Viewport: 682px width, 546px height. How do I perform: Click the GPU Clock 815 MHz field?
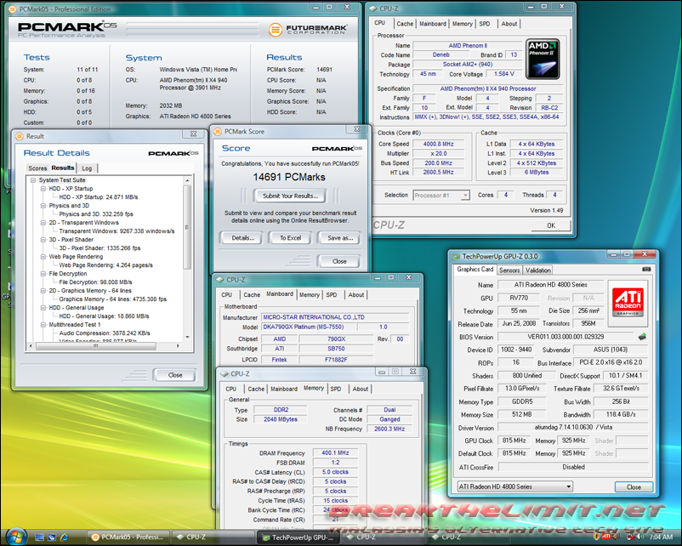pyautogui.click(x=514, y=441)
